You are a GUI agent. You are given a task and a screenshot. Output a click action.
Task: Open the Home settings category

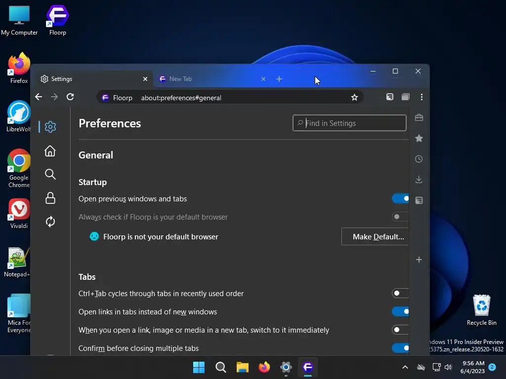[50, 151]
